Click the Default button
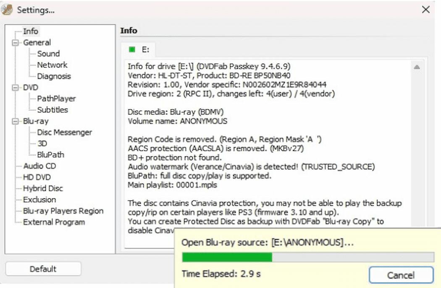The height and width of the screenshot is (288, 441). (x=43, y=269)
